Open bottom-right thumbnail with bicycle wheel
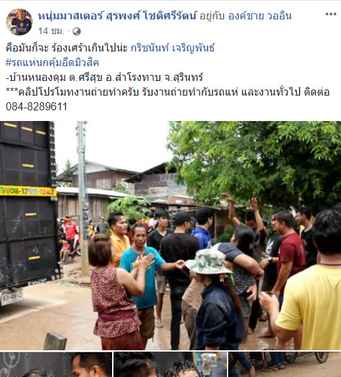This screenshot has width=341, height=377. coord(284,364)
